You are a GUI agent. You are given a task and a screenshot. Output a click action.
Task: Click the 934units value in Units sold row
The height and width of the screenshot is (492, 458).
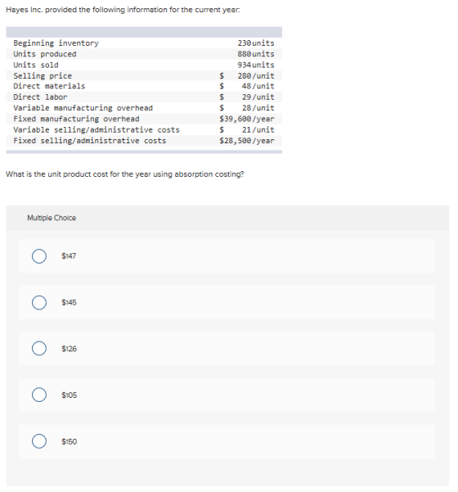[x=256, y=65]
